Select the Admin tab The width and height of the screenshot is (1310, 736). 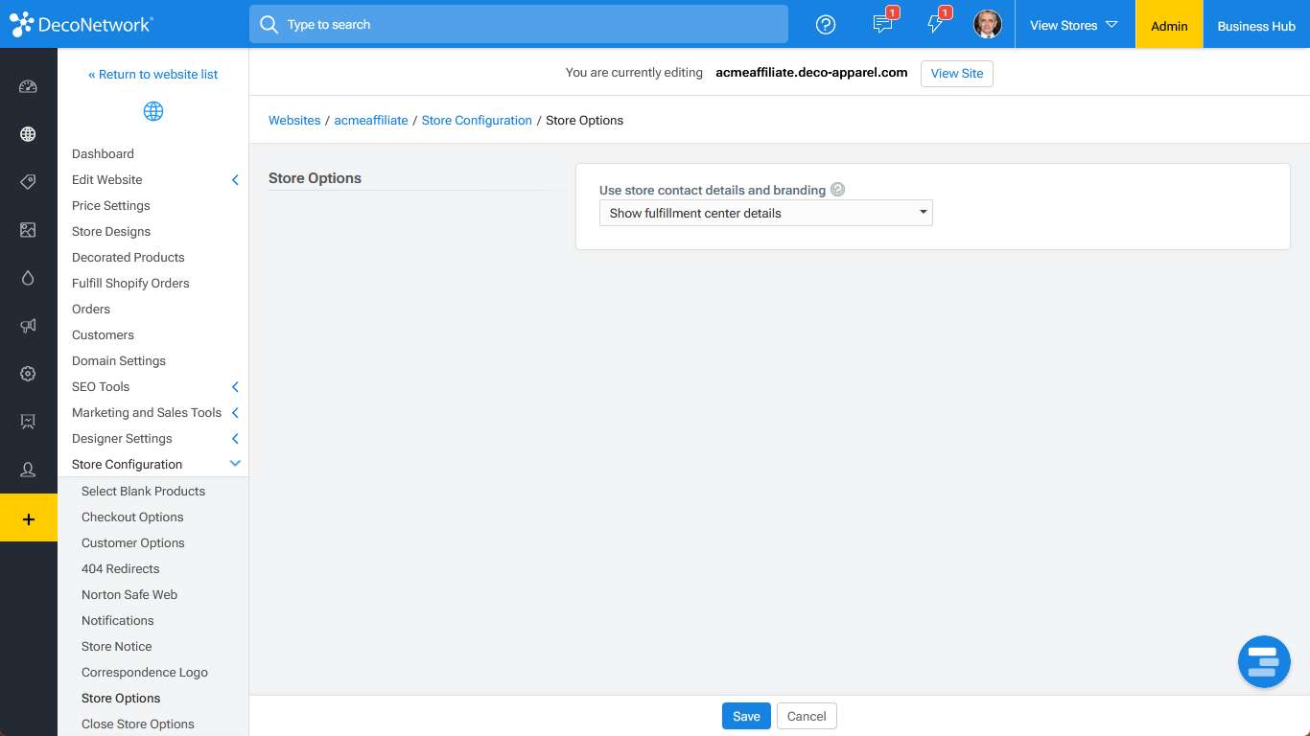point(1168,25)
